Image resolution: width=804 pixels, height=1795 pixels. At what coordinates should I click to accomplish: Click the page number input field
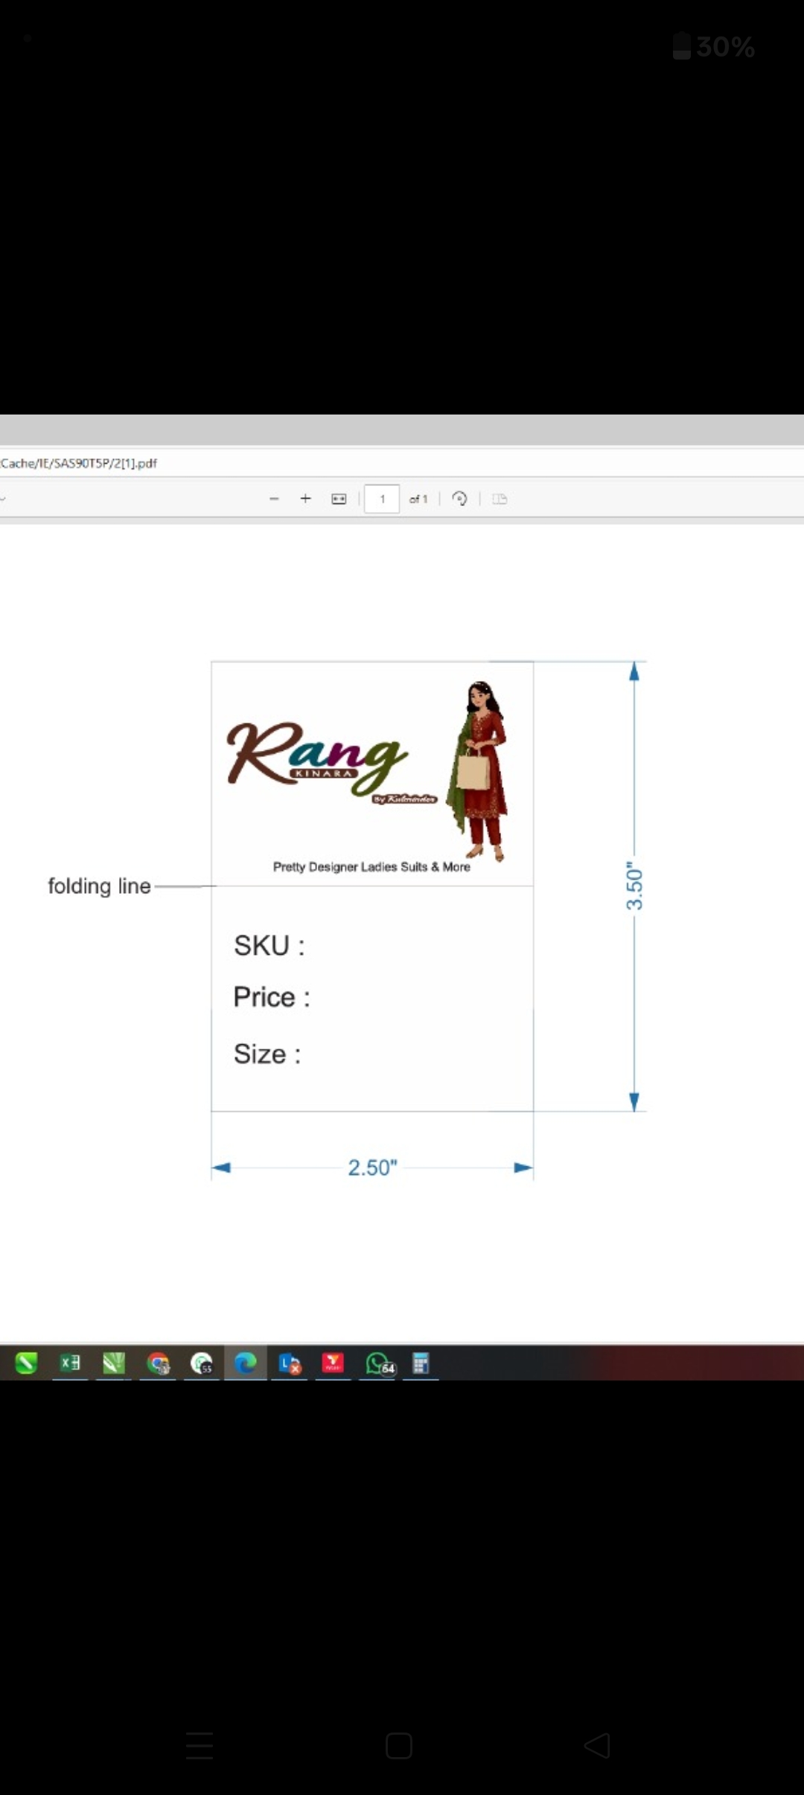382,499
